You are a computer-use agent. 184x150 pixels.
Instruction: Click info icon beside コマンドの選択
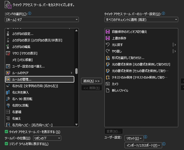point(30,13)
